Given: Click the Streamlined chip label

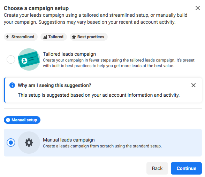Looking at the screenshot, I should click(23, 37).
